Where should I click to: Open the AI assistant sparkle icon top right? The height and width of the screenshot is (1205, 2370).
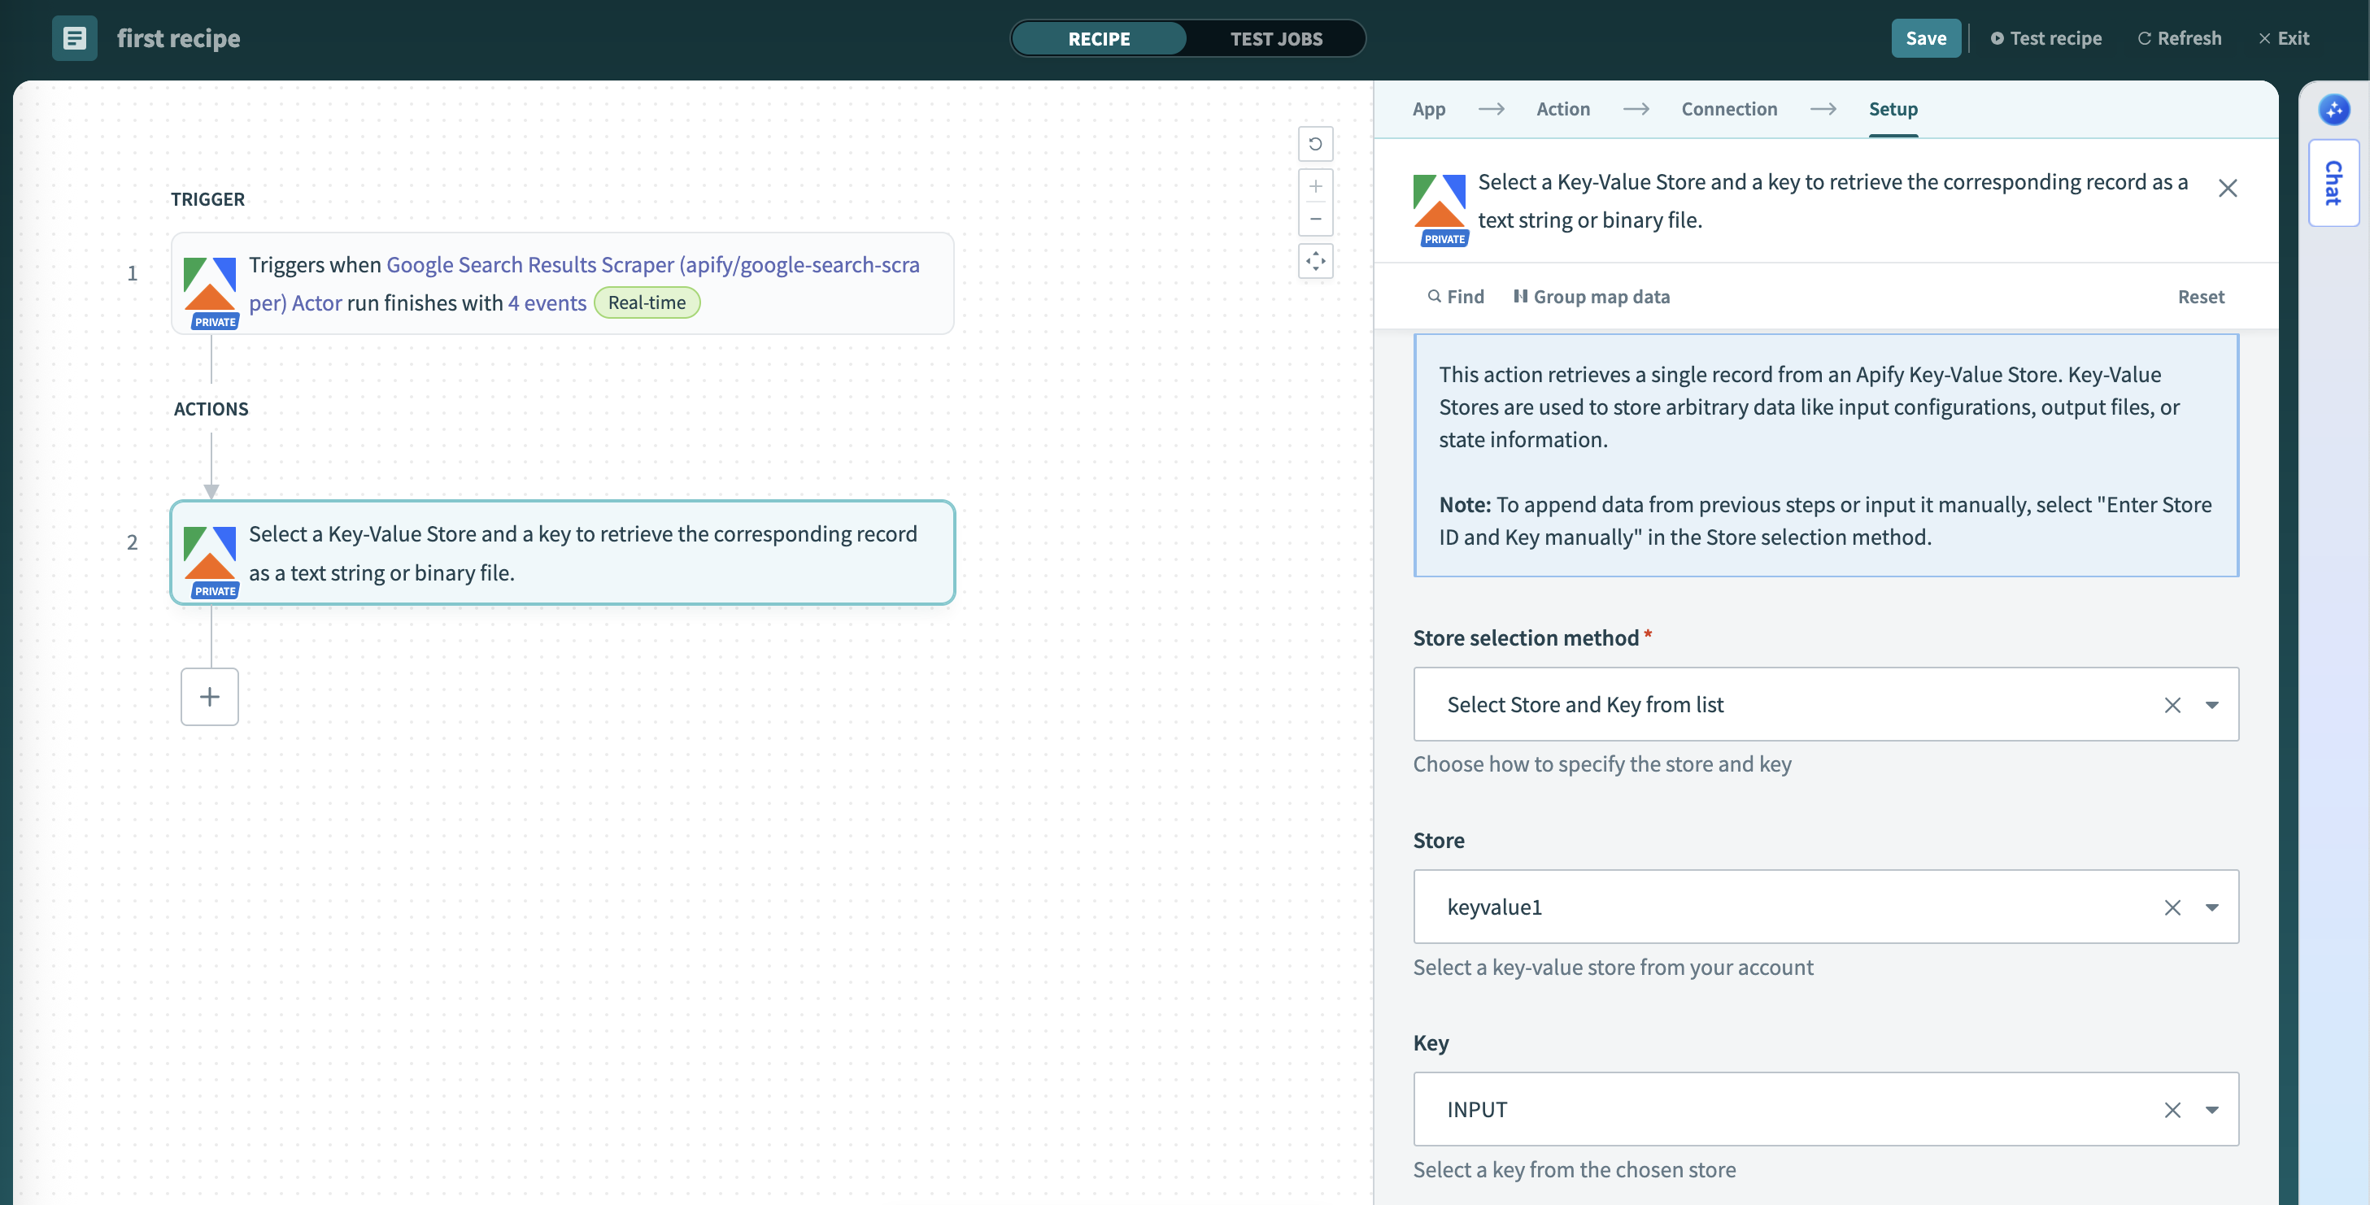(x=2334, y=111)
